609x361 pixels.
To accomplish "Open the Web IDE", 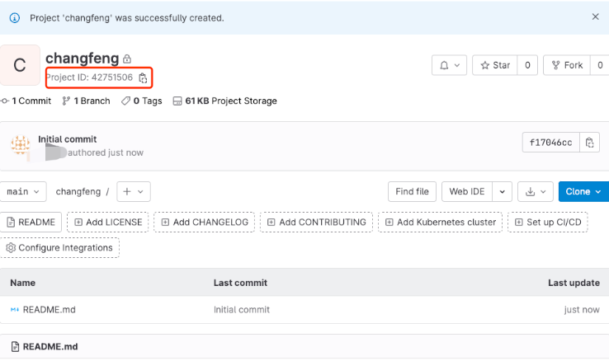I will [x=466, y=191].
